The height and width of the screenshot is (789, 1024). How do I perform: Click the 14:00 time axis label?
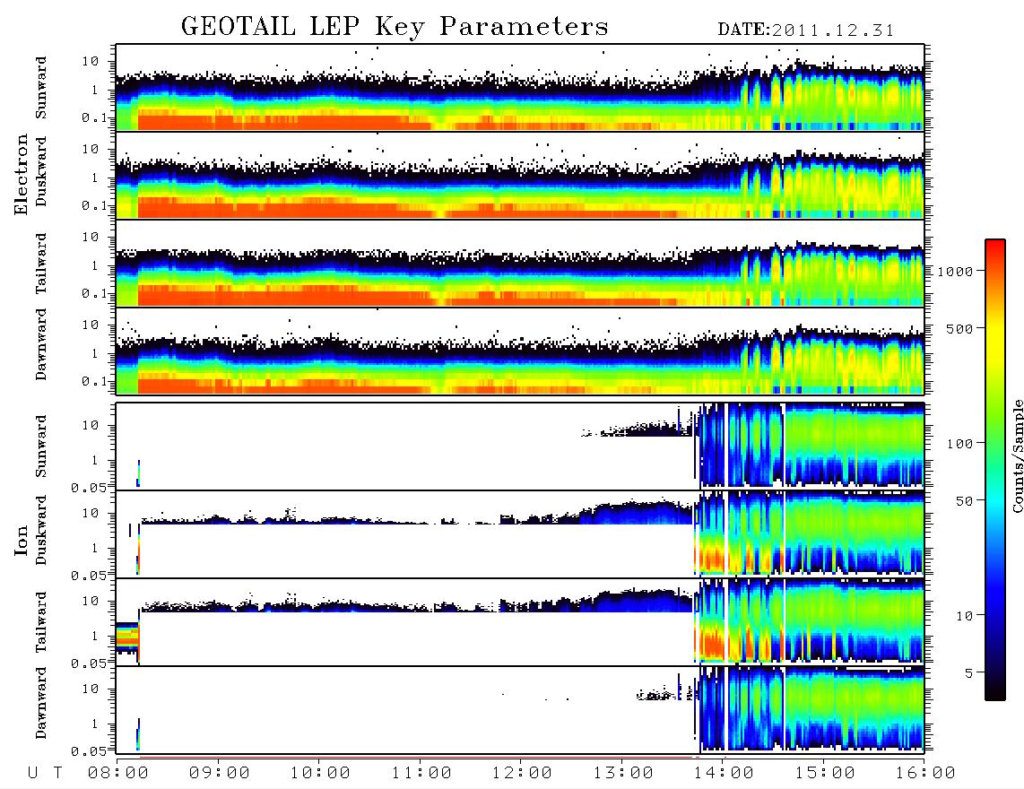724,774
